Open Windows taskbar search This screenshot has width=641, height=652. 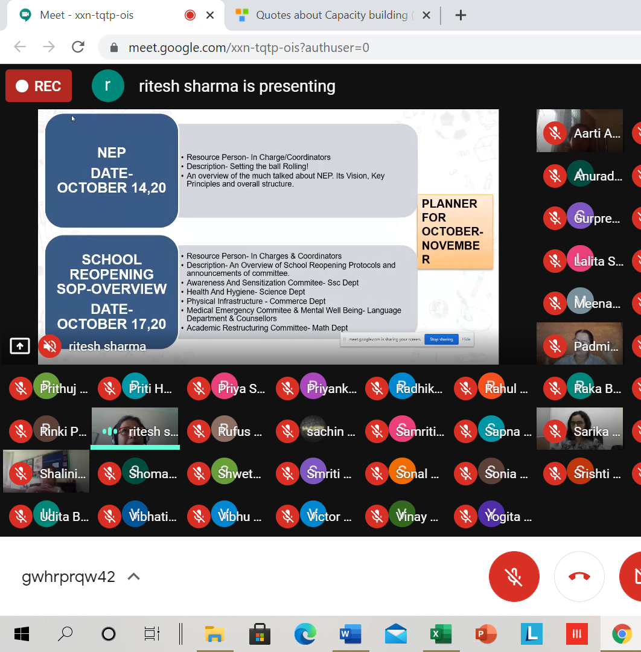point(65,634)
